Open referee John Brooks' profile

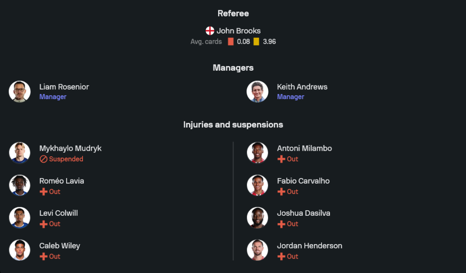pyautogui.click(x=239, y=31)
